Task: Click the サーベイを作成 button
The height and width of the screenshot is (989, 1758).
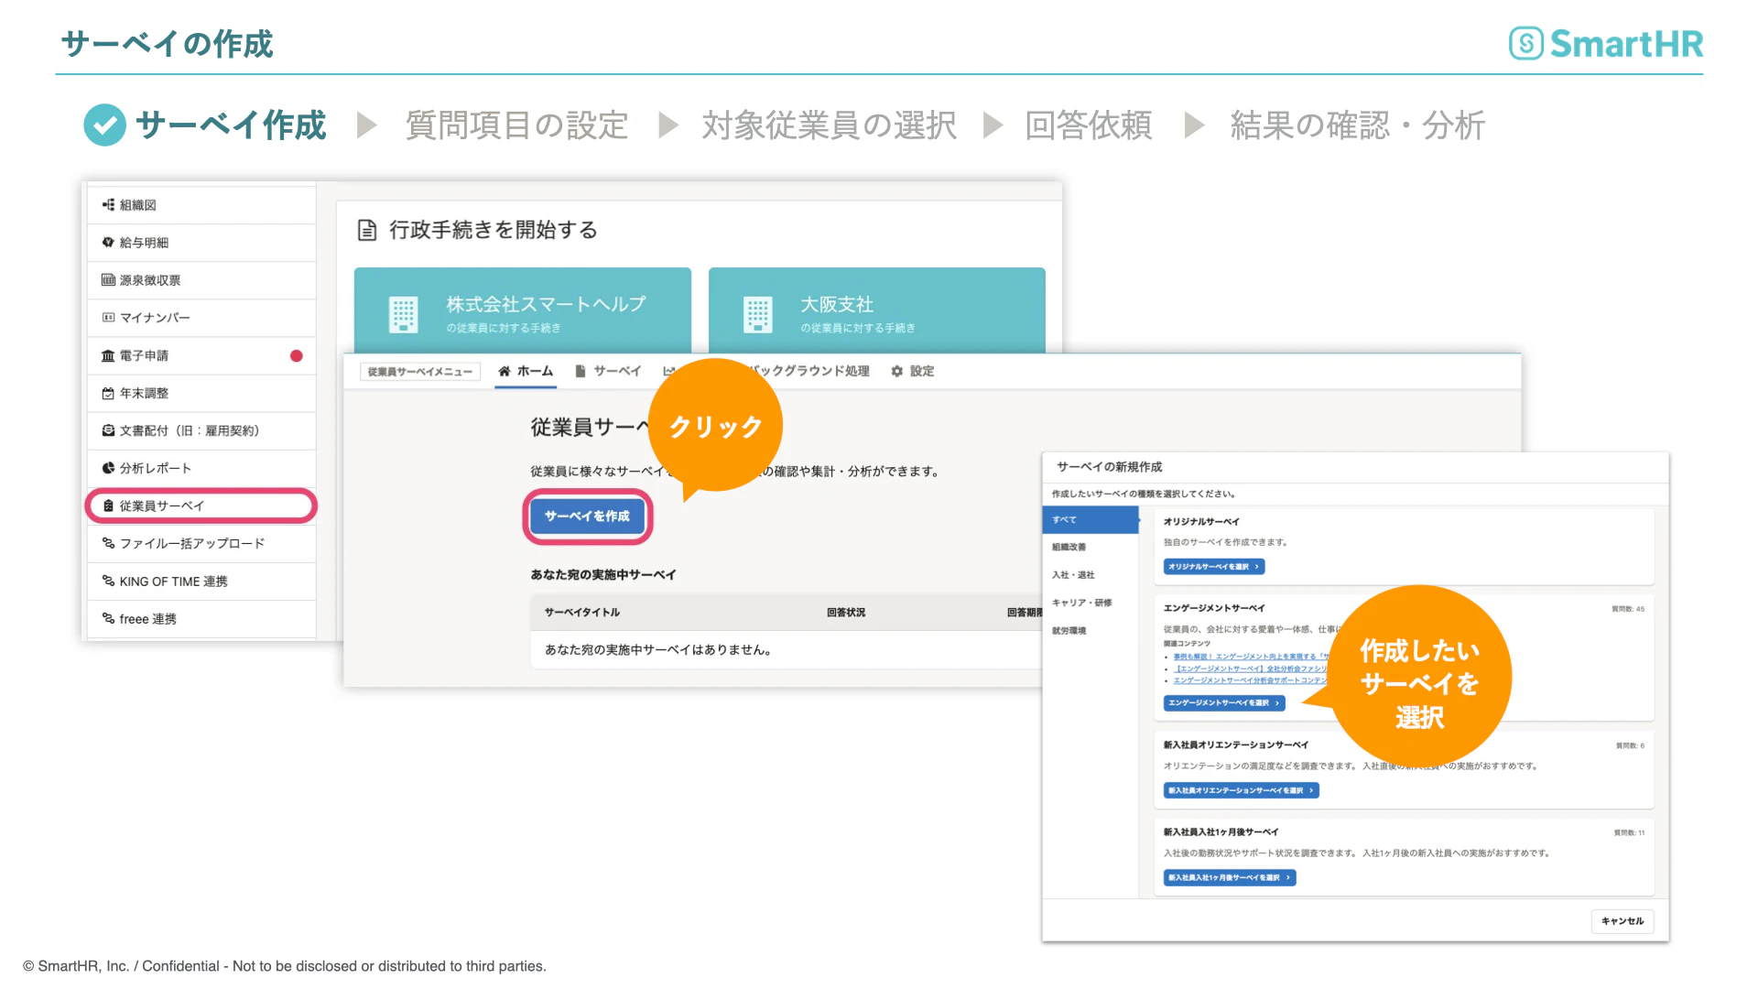Action: [x=587, y=516]
